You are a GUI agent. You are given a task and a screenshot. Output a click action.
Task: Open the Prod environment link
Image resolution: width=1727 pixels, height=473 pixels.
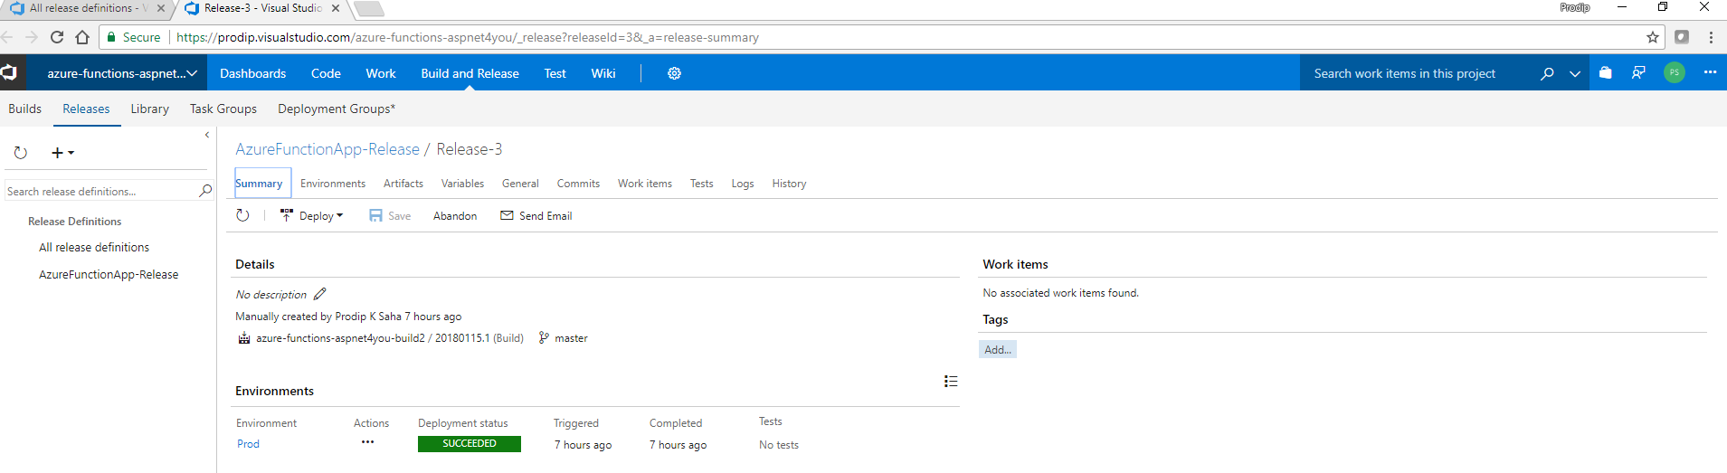click(x=248, y=444)
